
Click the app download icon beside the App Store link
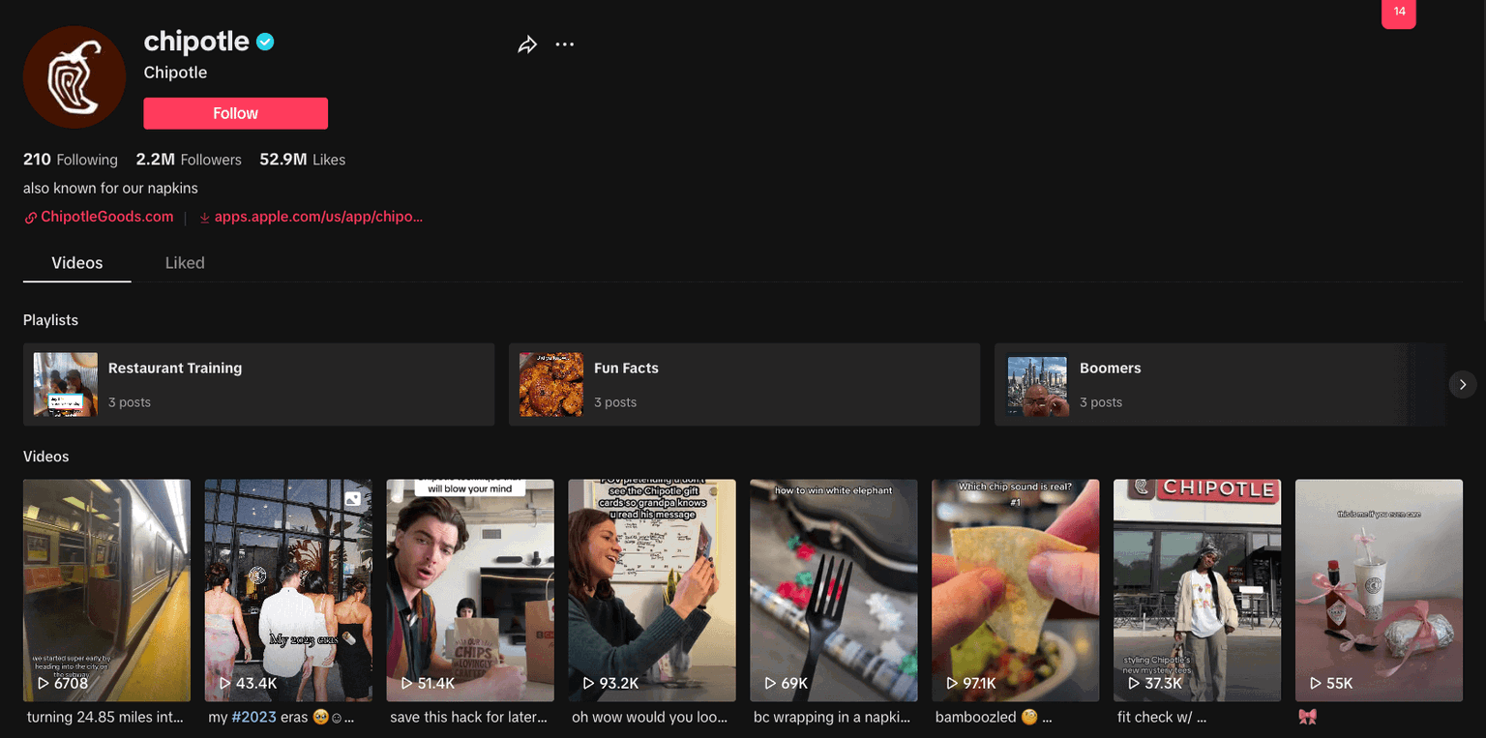204,218
